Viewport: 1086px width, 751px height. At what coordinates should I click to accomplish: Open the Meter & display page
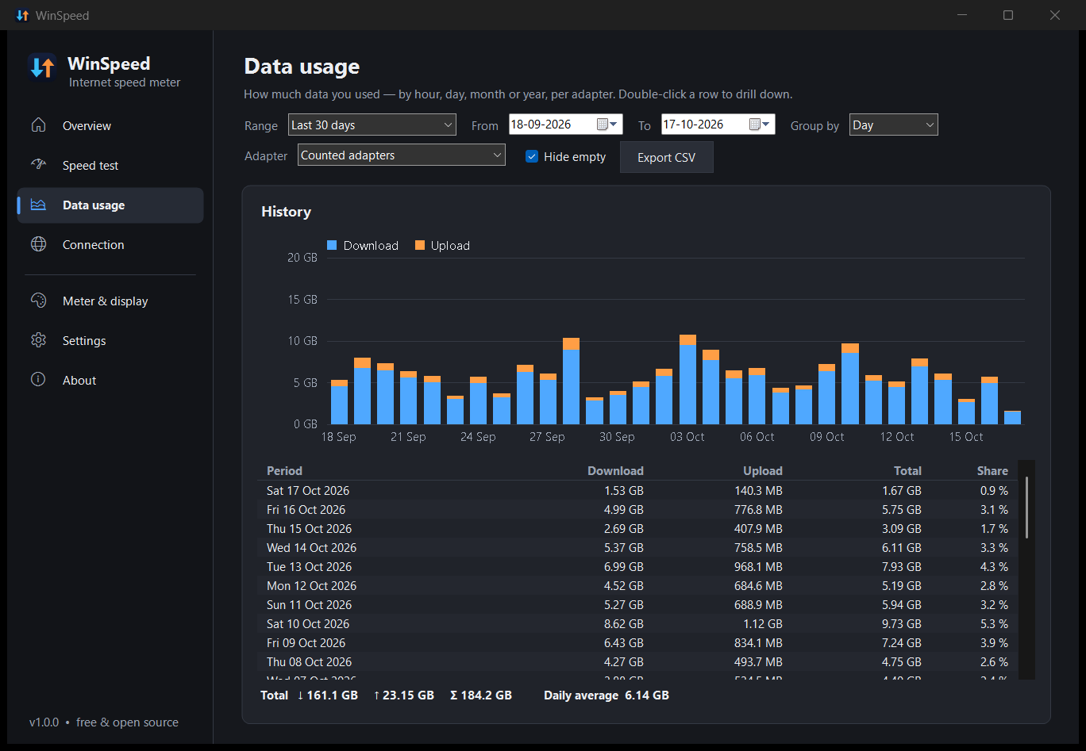110,301
